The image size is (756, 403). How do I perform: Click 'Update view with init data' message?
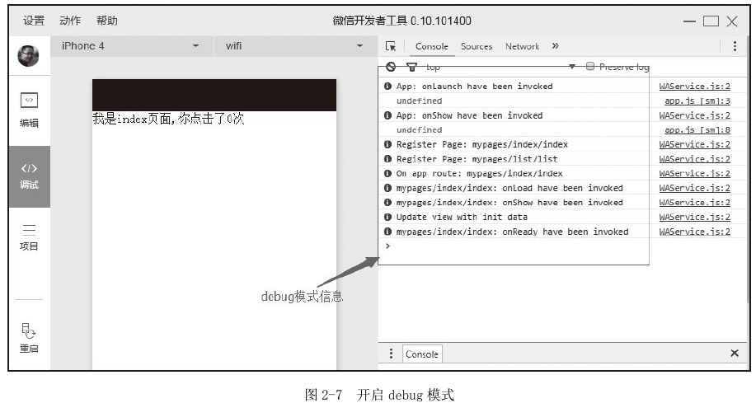click(462, 217)
